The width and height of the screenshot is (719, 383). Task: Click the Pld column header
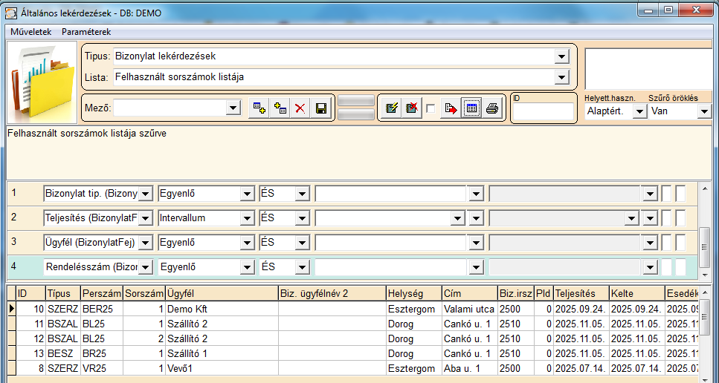[544, 293]
